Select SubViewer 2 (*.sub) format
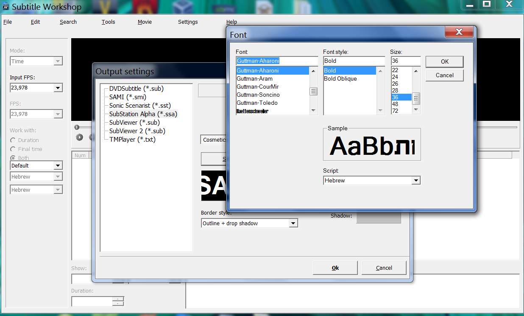The image size is (524, 316). click(137, 131)
